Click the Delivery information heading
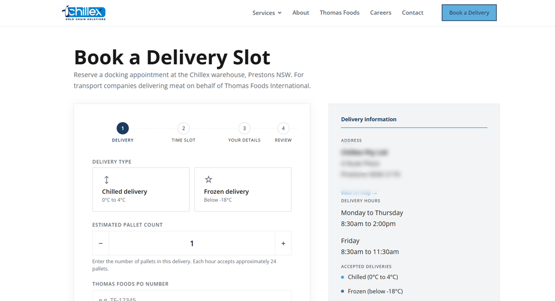555x301 pixels. coord(369,119)
